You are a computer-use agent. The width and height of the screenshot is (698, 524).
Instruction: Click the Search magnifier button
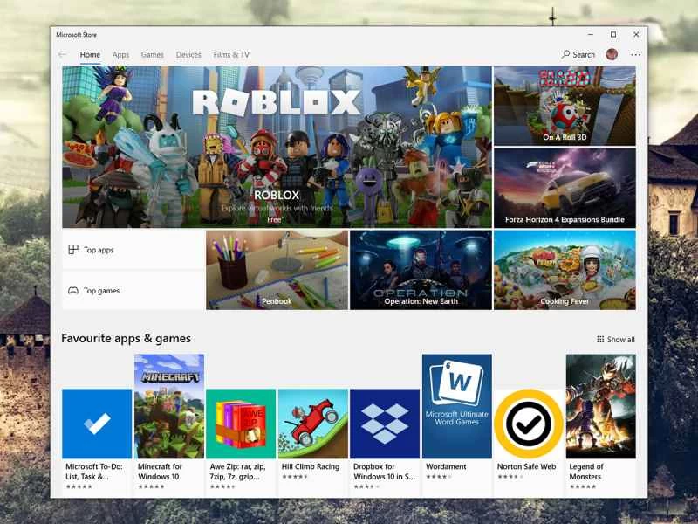click(578, 55)
